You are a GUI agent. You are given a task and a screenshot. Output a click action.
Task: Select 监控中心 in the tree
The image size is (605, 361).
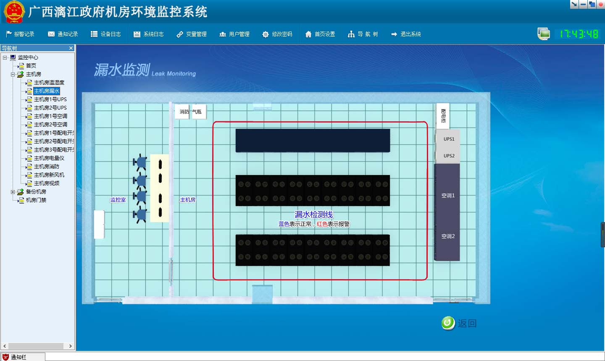pyautogui.click(x=28, y=58)
